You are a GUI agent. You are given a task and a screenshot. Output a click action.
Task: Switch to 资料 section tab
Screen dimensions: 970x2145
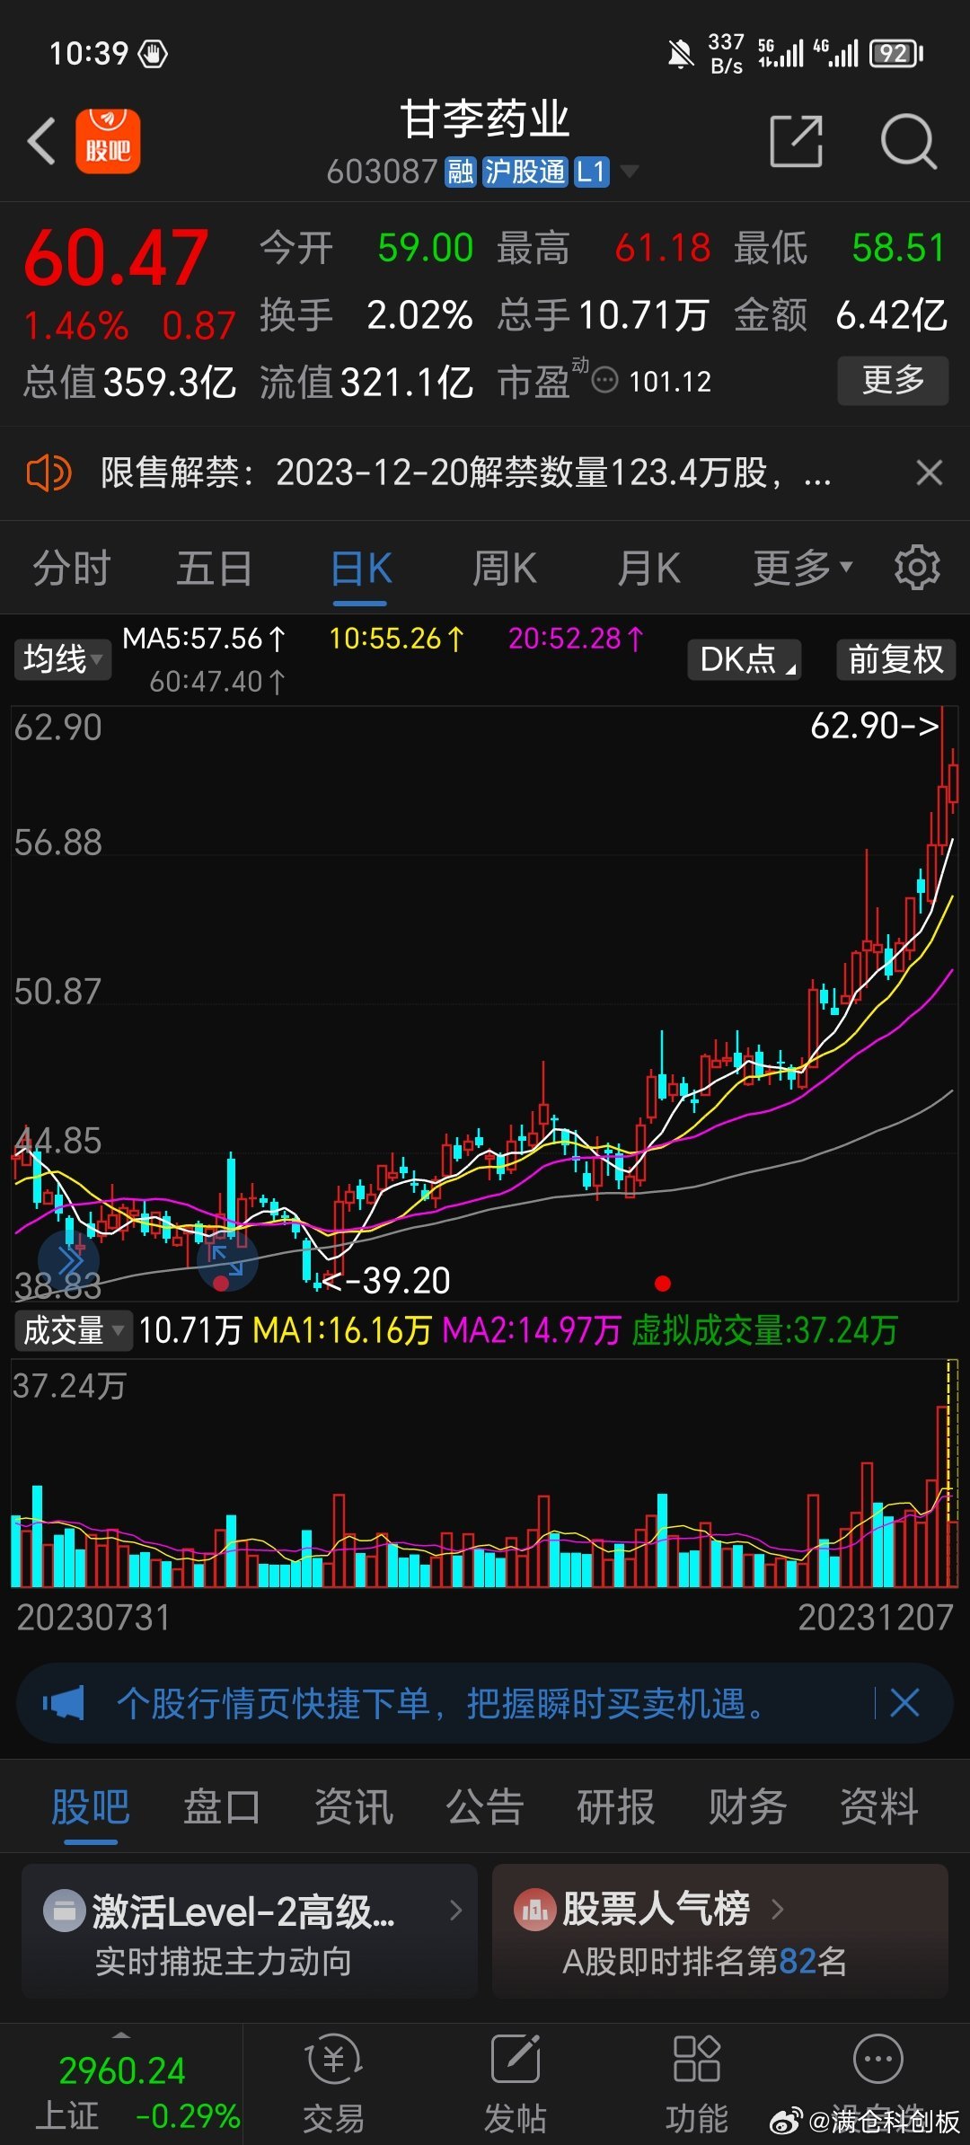879,1806
